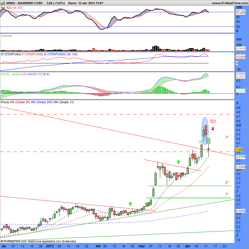The width and height of the screenshot is (249, 249).
Task: Click the MACD histogram value tag 0,0359
Action: [241, 91]
